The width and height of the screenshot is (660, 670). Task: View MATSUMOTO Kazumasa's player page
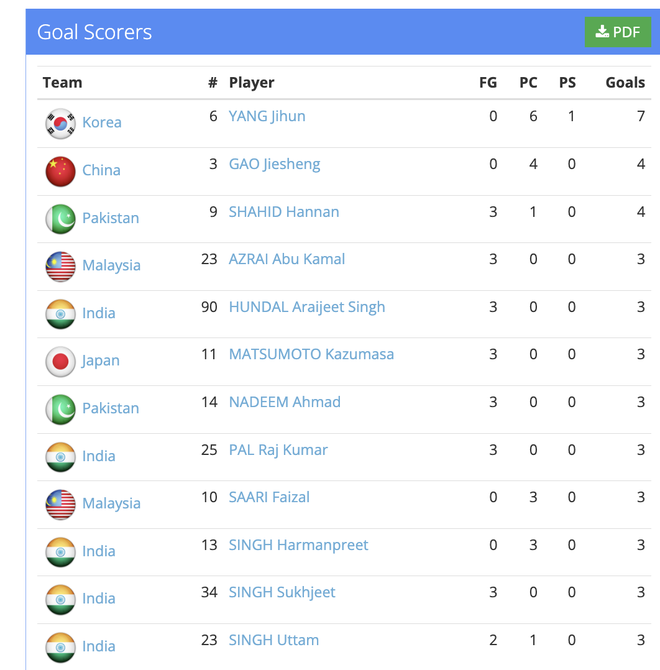(x=311, y=354)
